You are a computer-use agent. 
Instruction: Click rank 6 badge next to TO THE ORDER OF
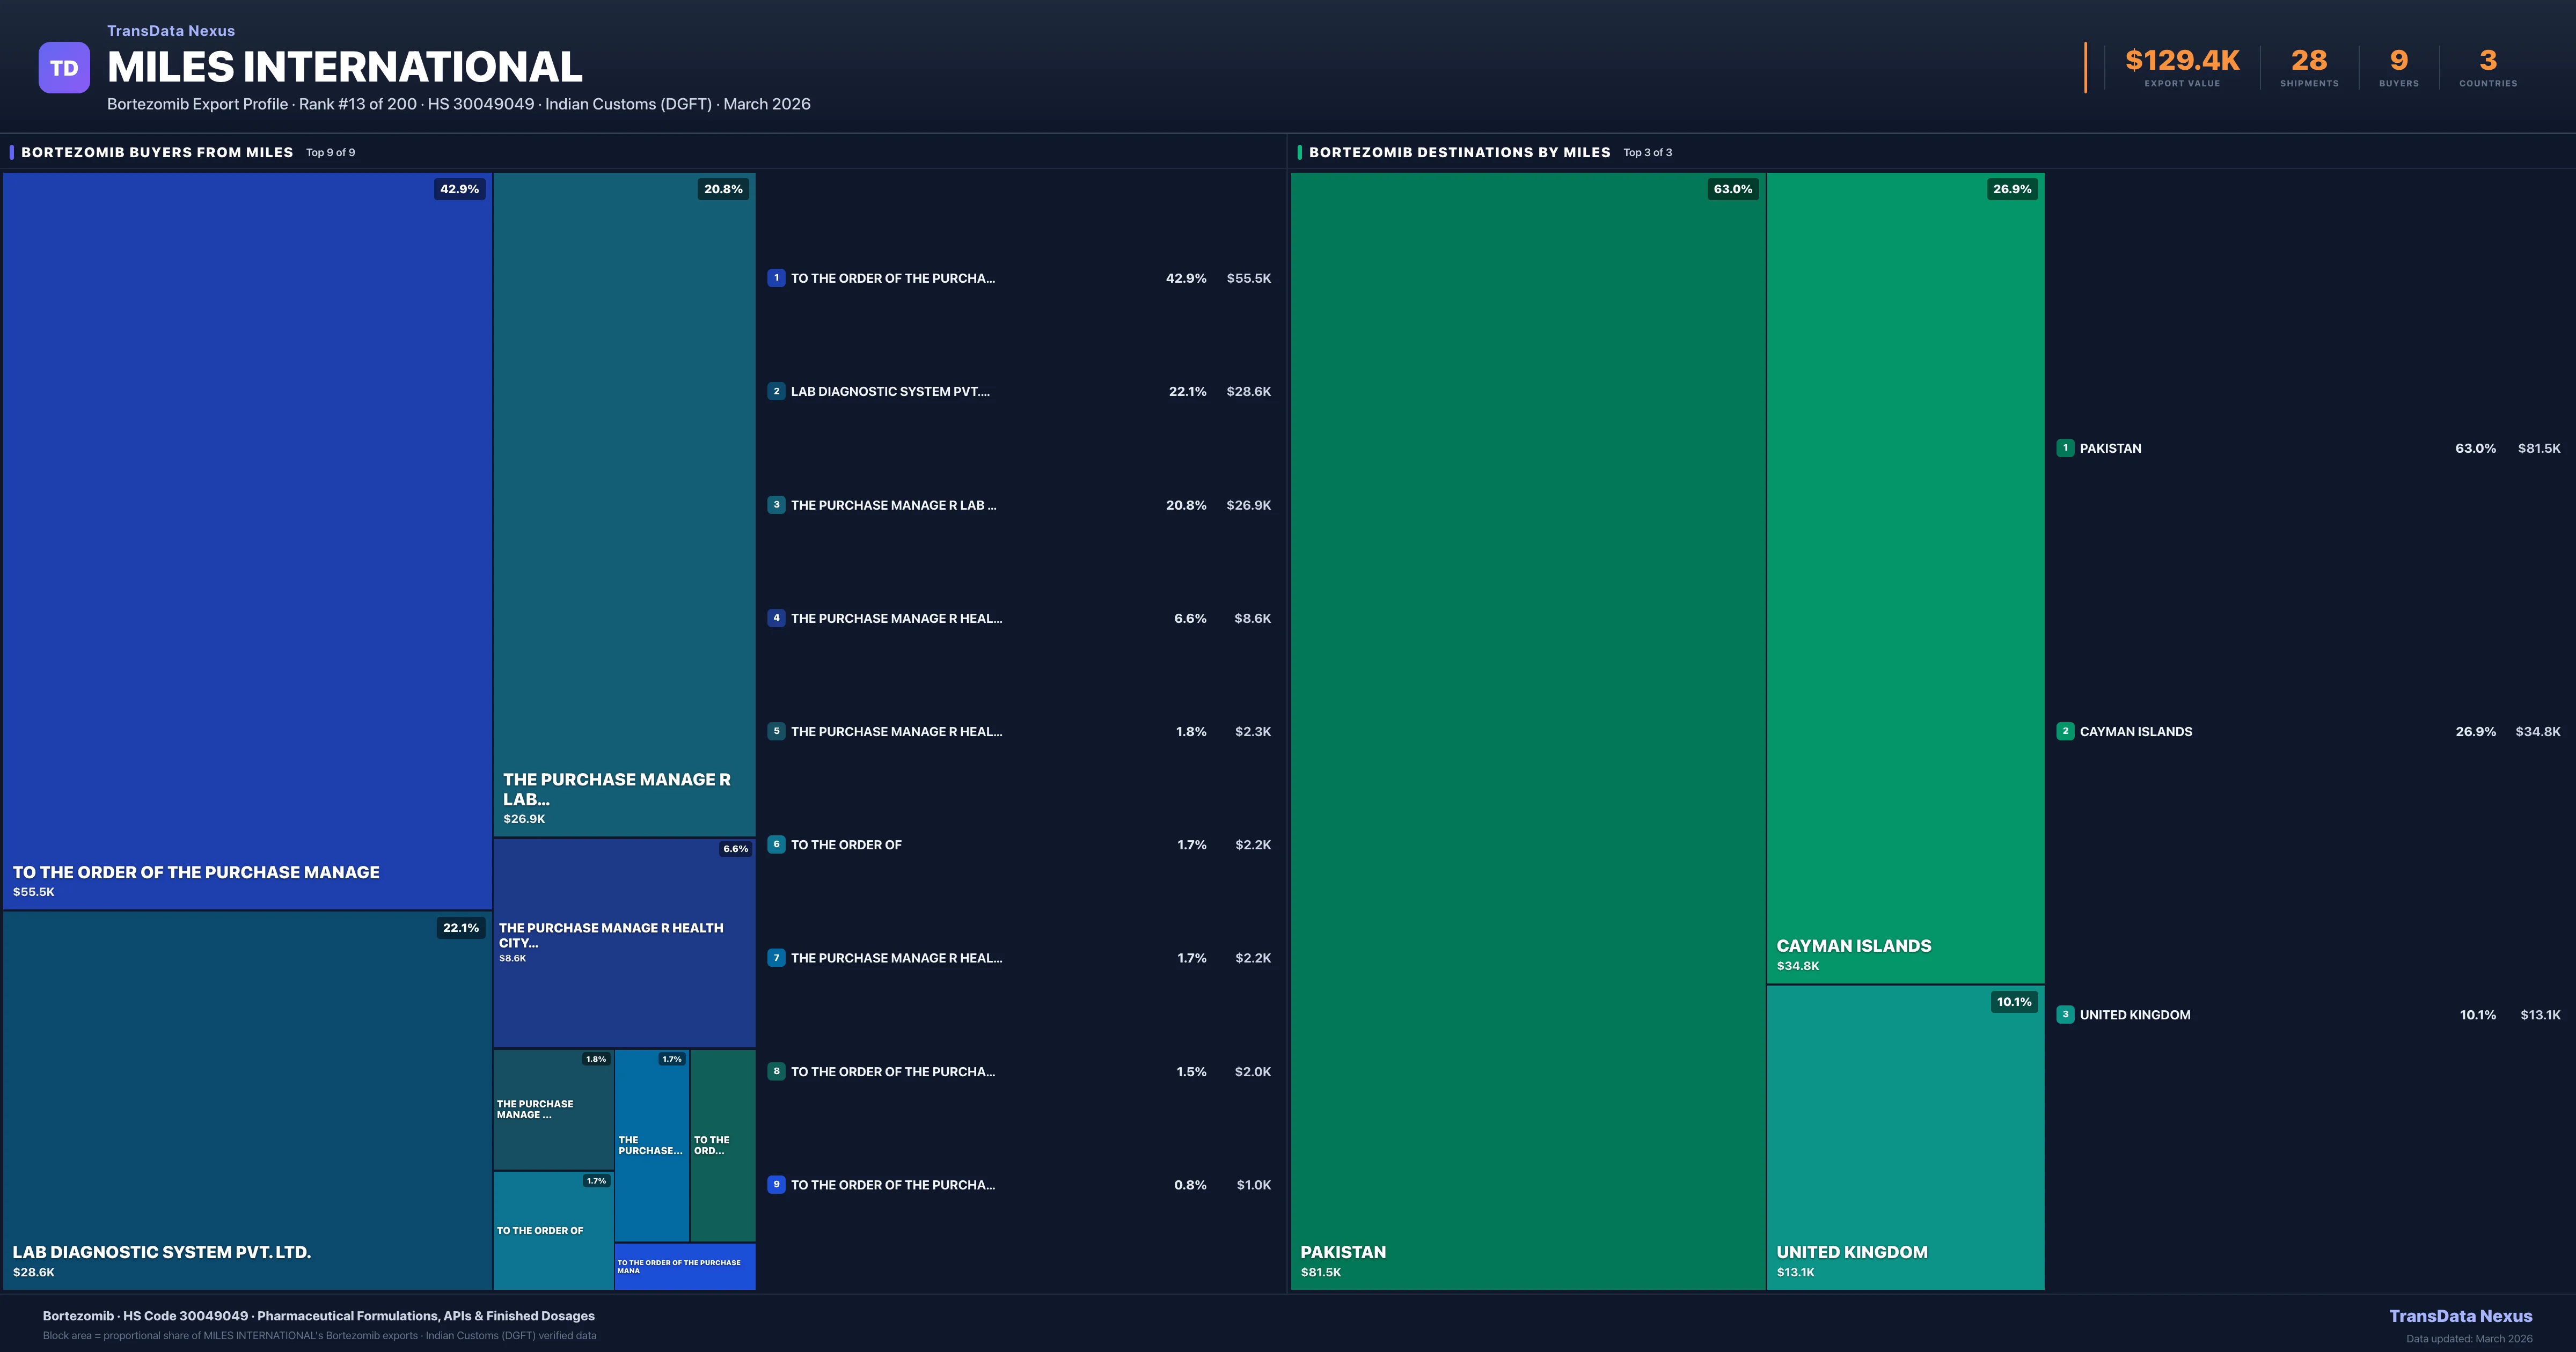[776, 844]
